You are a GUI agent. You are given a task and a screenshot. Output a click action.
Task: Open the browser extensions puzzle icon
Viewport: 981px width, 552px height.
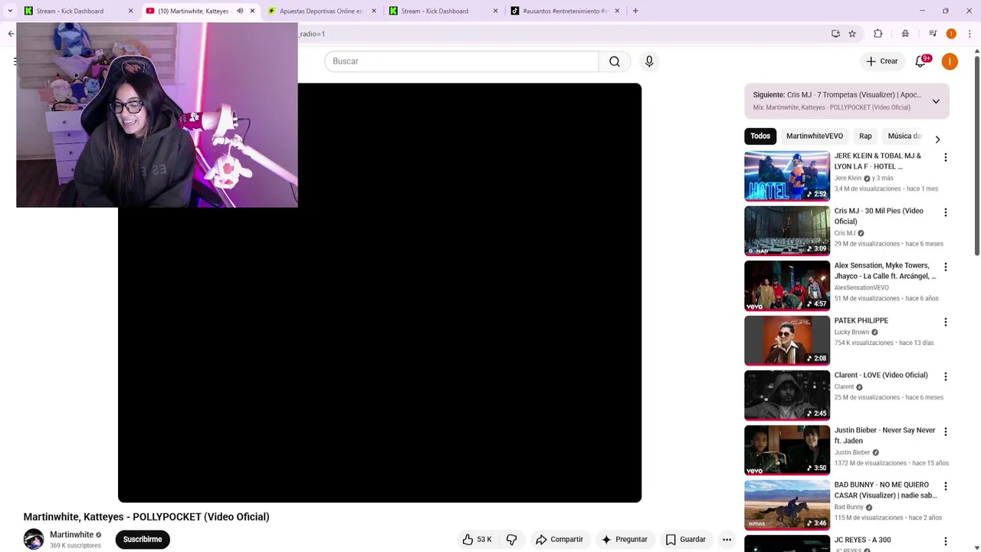878,34
